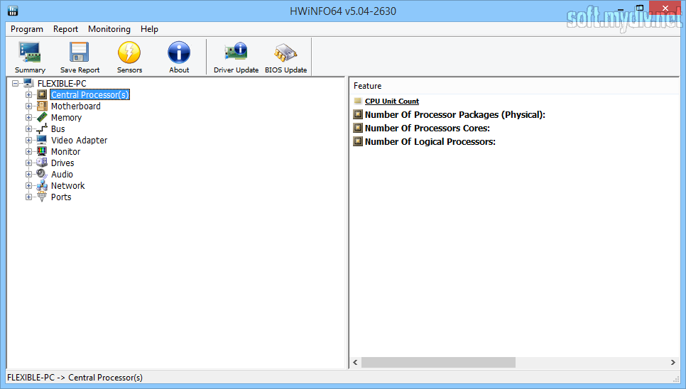Select Motherboard in the tree

tap(76, 106)
